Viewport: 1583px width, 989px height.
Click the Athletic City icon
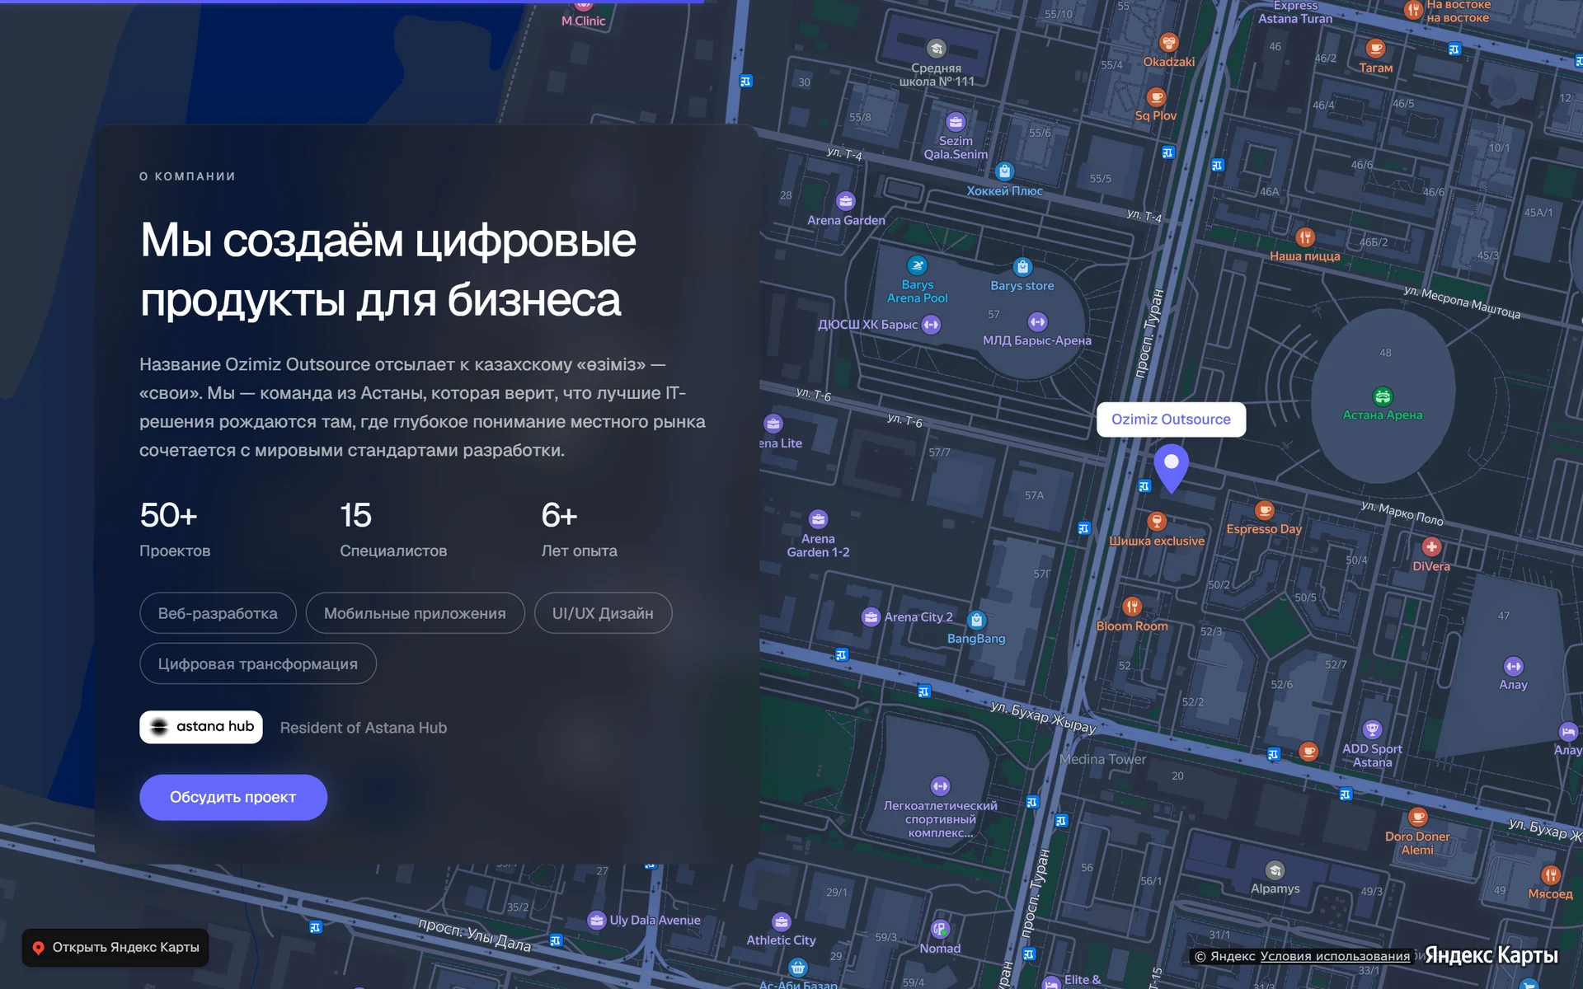(x=781, y=921)
